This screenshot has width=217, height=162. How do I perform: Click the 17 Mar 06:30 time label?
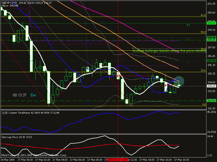tap(77, 160)
